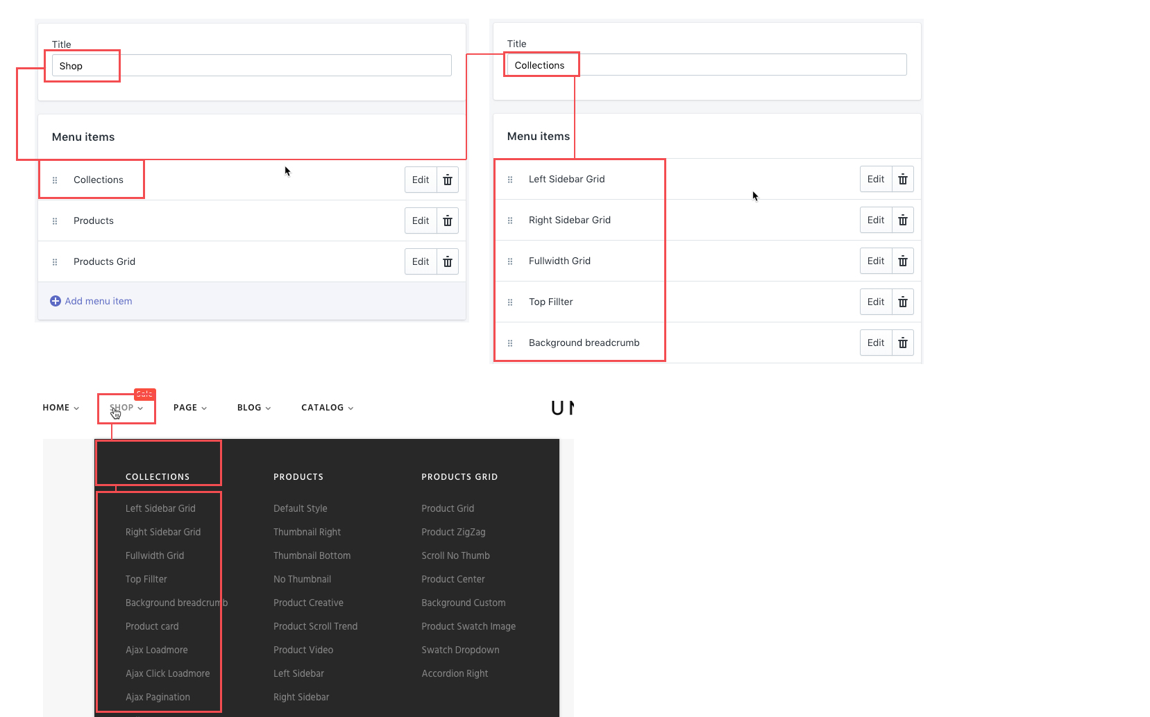
Task: Grab drag handle of Products row
Action: [x=55, y=221]
